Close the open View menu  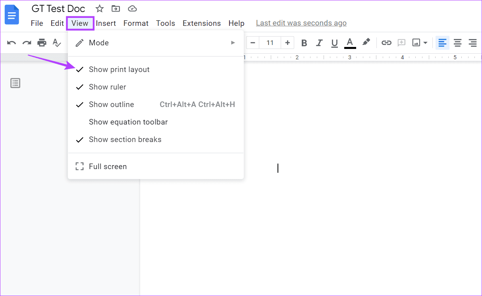80,23
